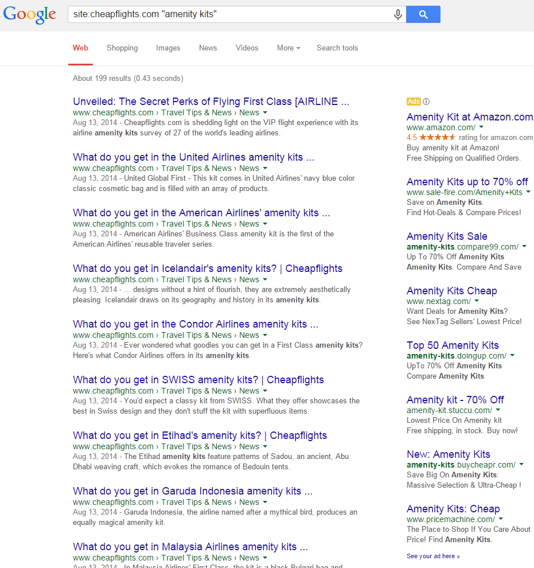Open Search tools options
This screenshot has width=534, height=568.
[337, 48]
